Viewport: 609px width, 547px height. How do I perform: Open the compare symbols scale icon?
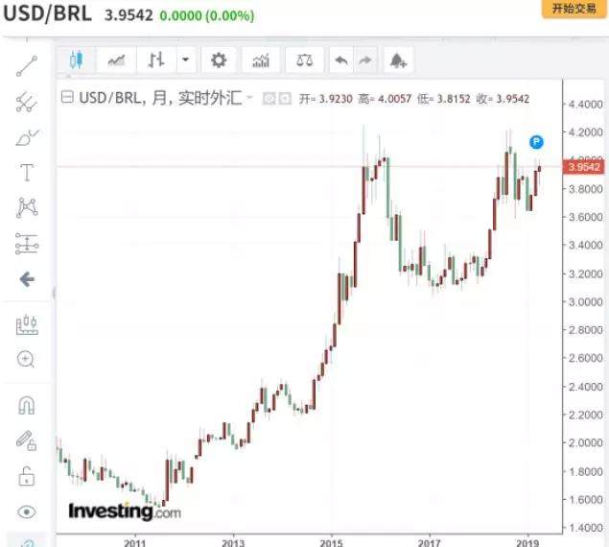click(304, 60)
